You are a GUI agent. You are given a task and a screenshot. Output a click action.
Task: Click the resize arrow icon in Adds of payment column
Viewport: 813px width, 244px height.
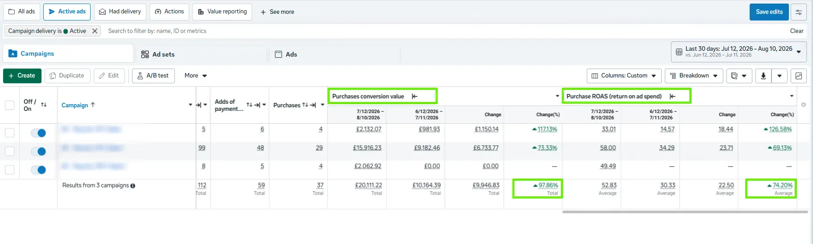pyautogui.click(x=257, y=105)
